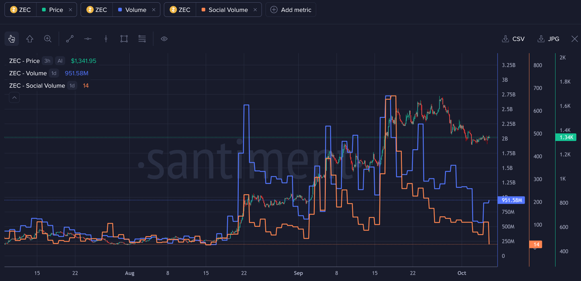This screenshot has width=581, height=281.
Task: Remove the ZEC Price metric
Action: (x=70, y=10)
